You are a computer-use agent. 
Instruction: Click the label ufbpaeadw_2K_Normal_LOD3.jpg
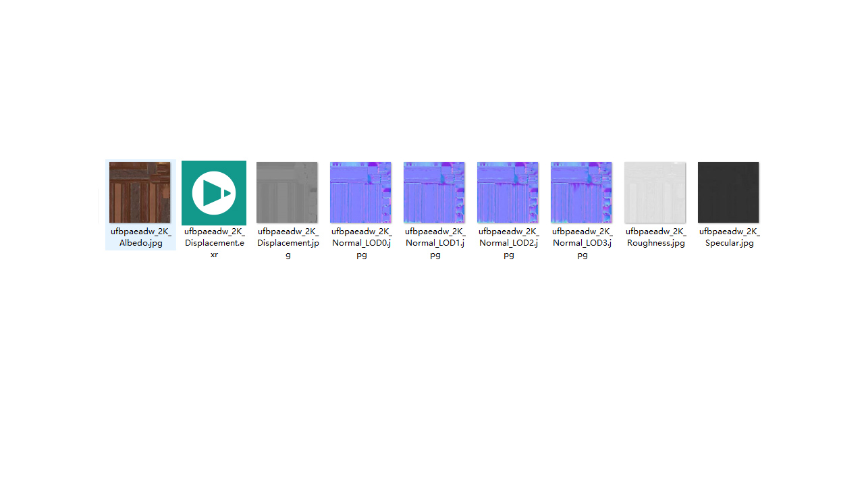click(583, 243)
